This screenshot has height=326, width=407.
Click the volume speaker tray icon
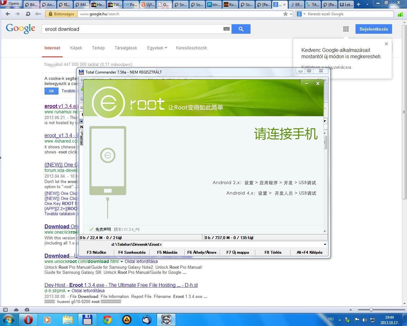click(x=364, y=320)
